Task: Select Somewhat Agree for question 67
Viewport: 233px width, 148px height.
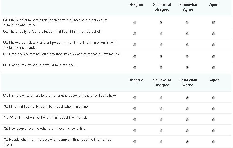Action: click(187, 57)
